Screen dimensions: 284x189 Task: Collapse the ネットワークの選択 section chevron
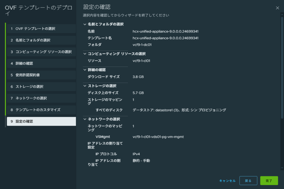tap(85, 119)
